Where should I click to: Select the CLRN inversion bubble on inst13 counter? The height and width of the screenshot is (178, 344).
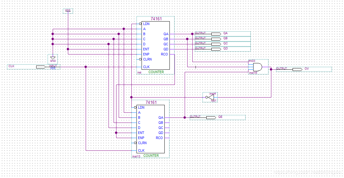(x=135, y=143)
